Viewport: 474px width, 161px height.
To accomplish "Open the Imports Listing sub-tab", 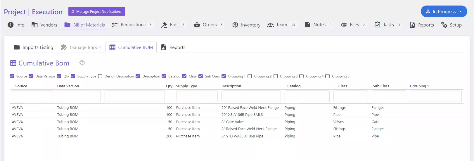I will [34, 47].
